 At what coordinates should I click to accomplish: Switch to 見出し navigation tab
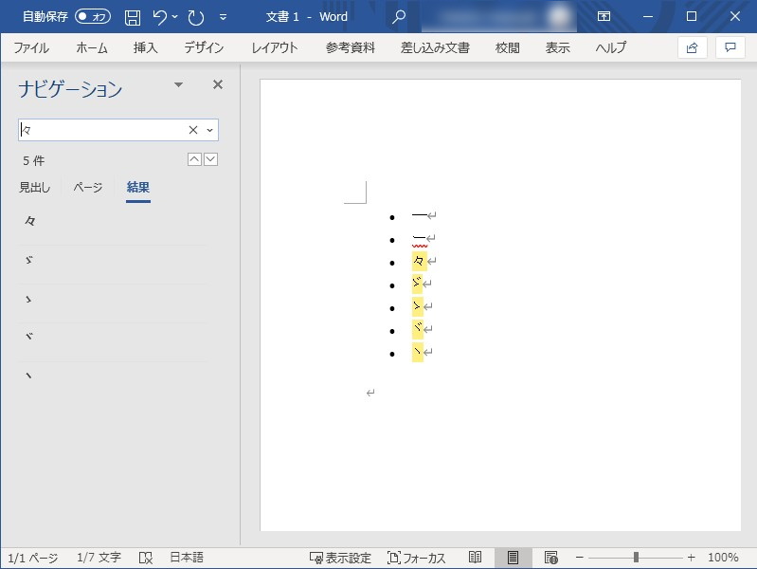34,188
